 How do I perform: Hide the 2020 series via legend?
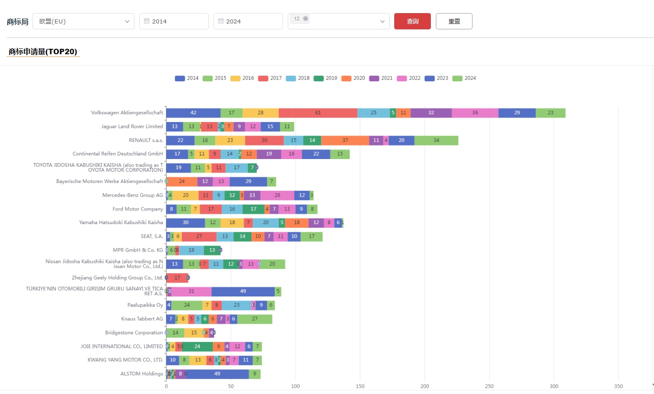[353, 78]
